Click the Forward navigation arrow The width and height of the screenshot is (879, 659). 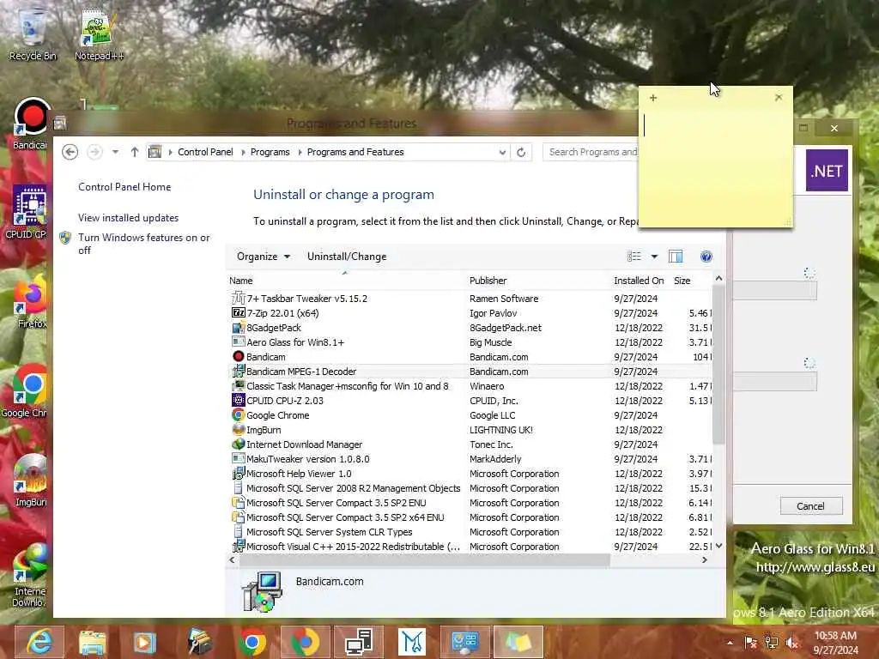[x=94, y=152]
